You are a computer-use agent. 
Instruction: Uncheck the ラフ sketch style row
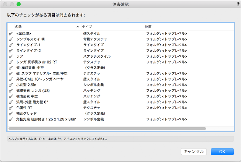pos(10,56)
